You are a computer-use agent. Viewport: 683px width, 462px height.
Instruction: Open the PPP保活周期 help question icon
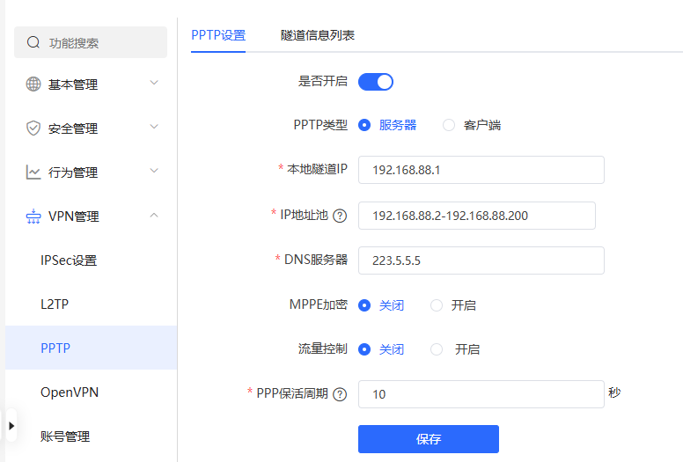point(340,394)
